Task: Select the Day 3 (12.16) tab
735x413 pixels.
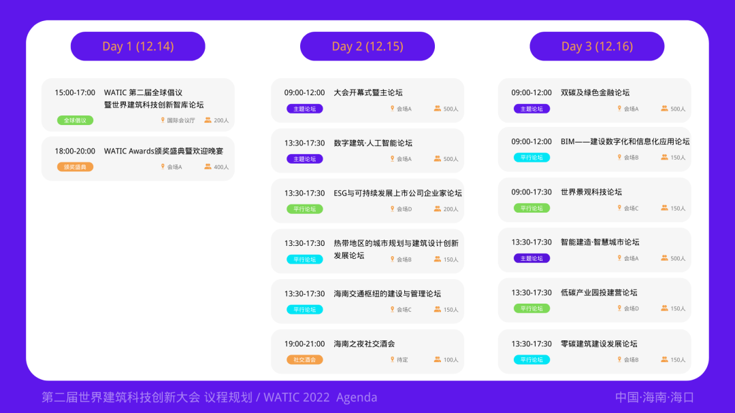Action: coord(597,46)
